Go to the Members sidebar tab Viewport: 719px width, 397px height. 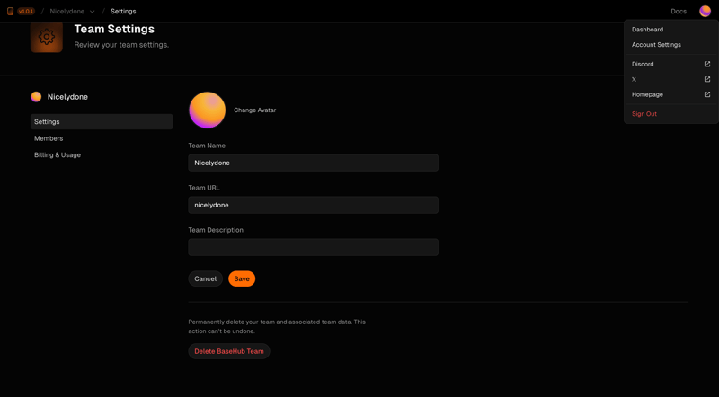(x=102, y=138)
